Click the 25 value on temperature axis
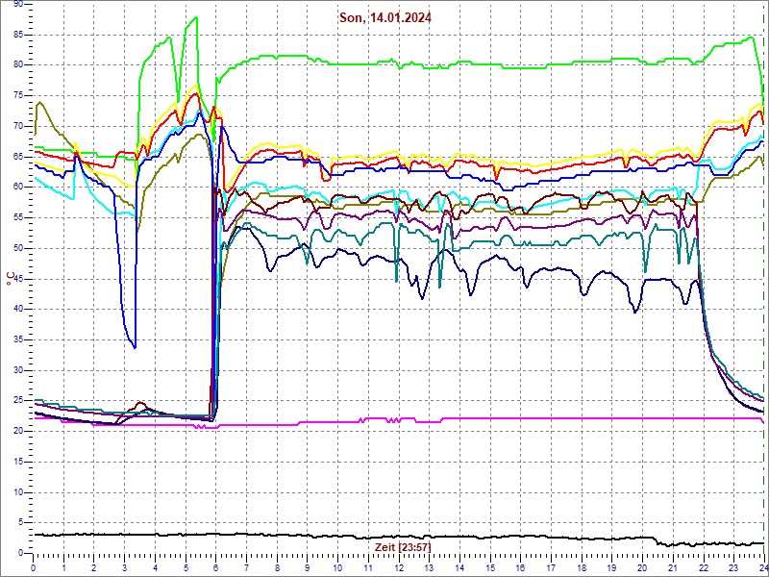Viewport: 769px width, 577px height. coord(18,401)
